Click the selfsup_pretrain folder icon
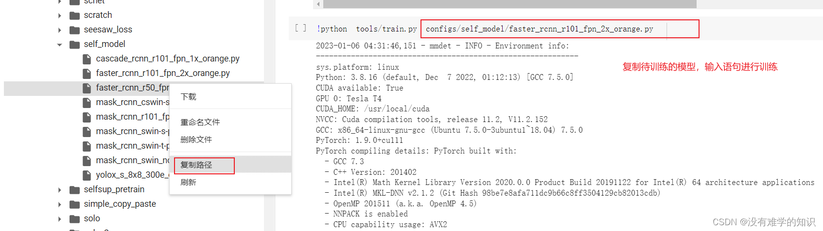 tap(74, 190)
